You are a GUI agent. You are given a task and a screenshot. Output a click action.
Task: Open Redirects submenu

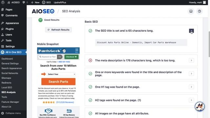[x=6, y=83]
